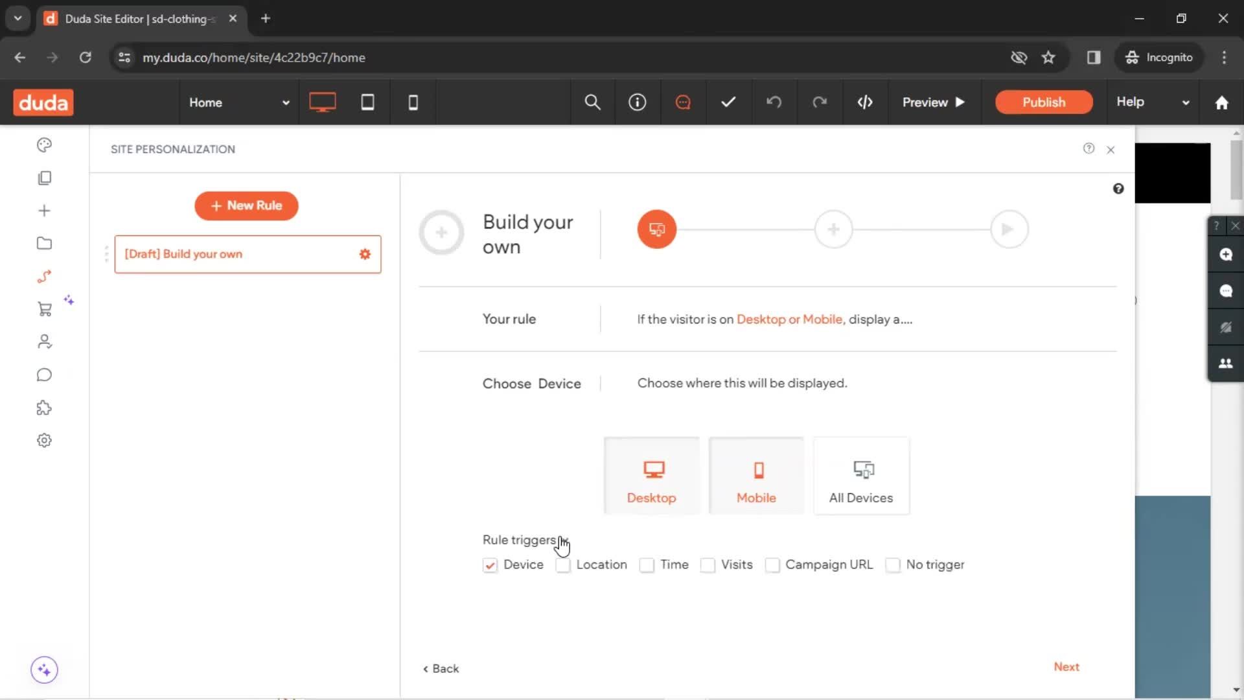Go Back to the previous step

click(x=441, y=669)
